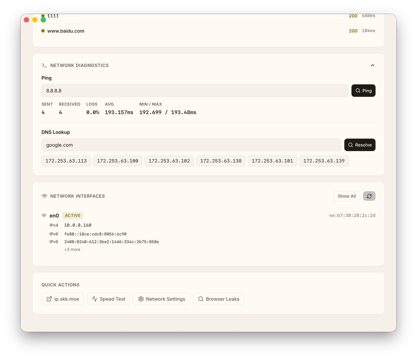The height and width of the screenshot is (359, 417).
Task: Click the www.baidu.com connectivity row
Action: pyautogui.click(x=208, y=31)
